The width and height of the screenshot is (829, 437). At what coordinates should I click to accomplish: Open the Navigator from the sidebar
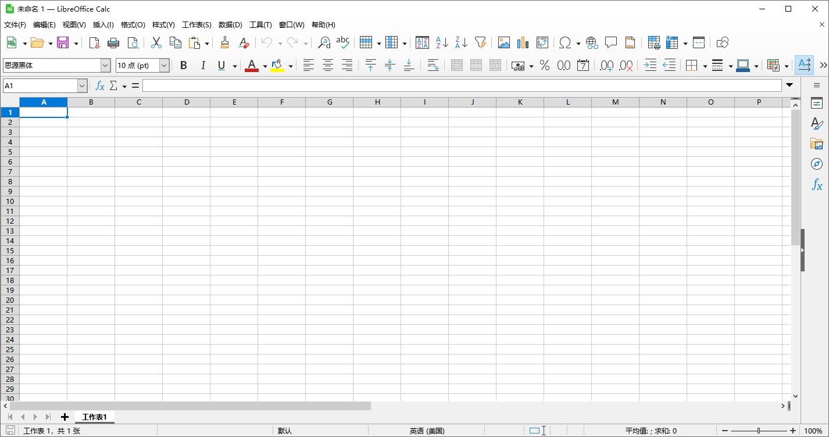817,163
